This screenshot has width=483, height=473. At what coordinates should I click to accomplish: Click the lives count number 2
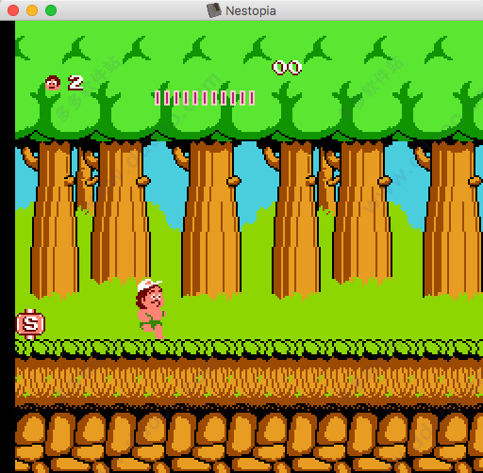pos(75,83)
